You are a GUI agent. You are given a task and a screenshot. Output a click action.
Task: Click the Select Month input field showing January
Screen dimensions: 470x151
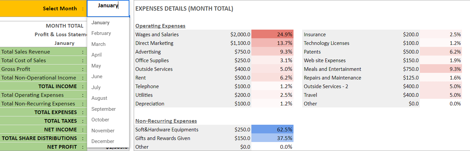108,9
